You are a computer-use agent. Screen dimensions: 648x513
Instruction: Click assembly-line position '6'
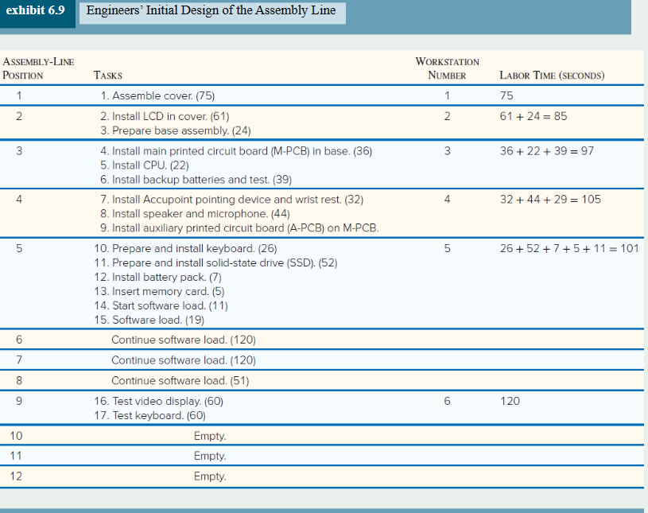click(x=19, y=340)
